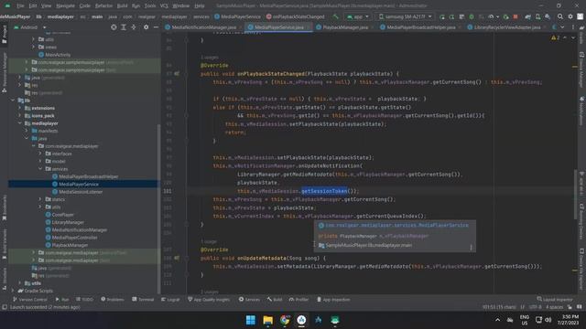Expand the icons_pack module folder
Image resolution: width=586 pixels, height=329 pixels.
[20, 116]
